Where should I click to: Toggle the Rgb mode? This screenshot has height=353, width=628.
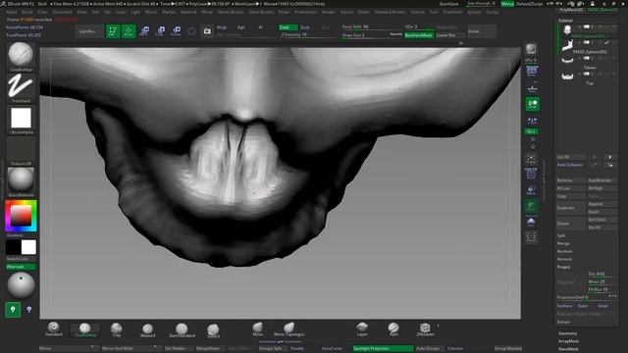pos(241,27)
